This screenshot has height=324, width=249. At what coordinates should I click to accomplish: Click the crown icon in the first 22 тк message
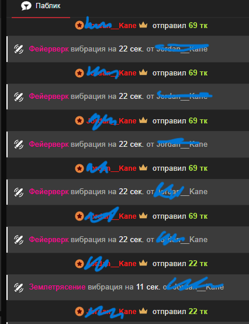tap(143, 263)
